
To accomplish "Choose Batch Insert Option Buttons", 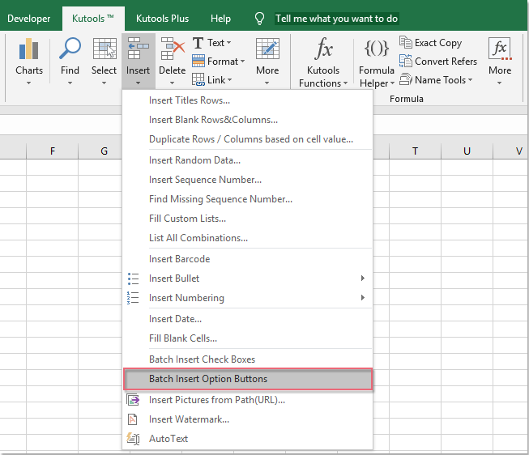I will tap(249, 379).
